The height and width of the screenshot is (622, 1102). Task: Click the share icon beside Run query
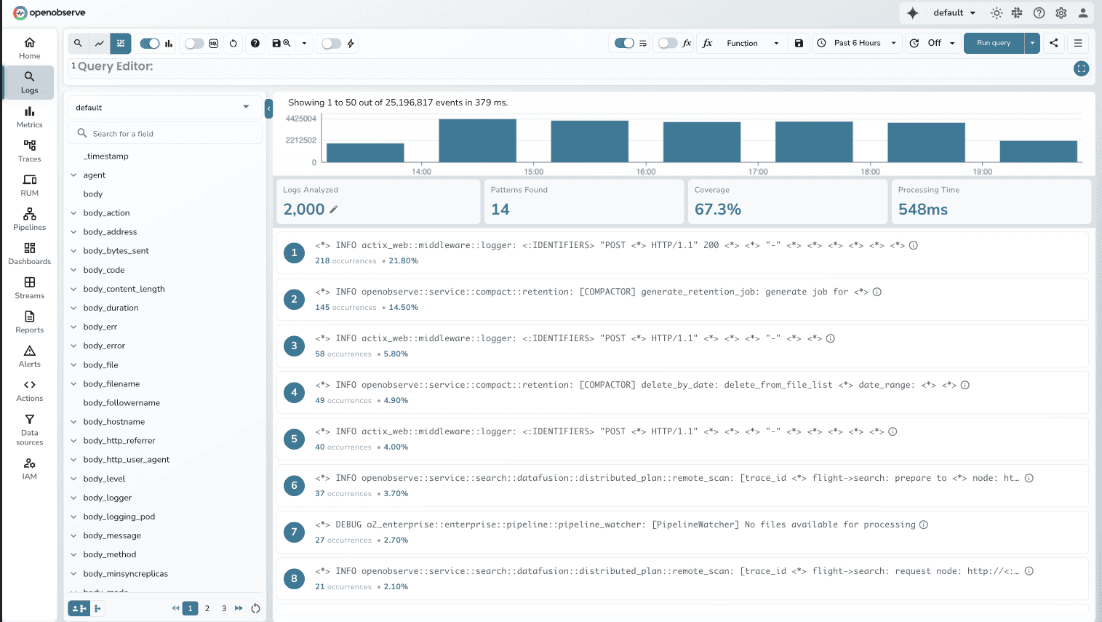point(1053,43)
